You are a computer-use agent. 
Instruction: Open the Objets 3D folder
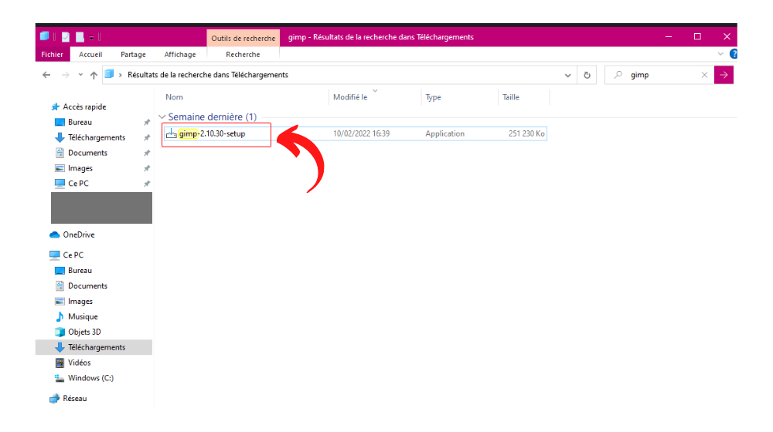point(84,332)
